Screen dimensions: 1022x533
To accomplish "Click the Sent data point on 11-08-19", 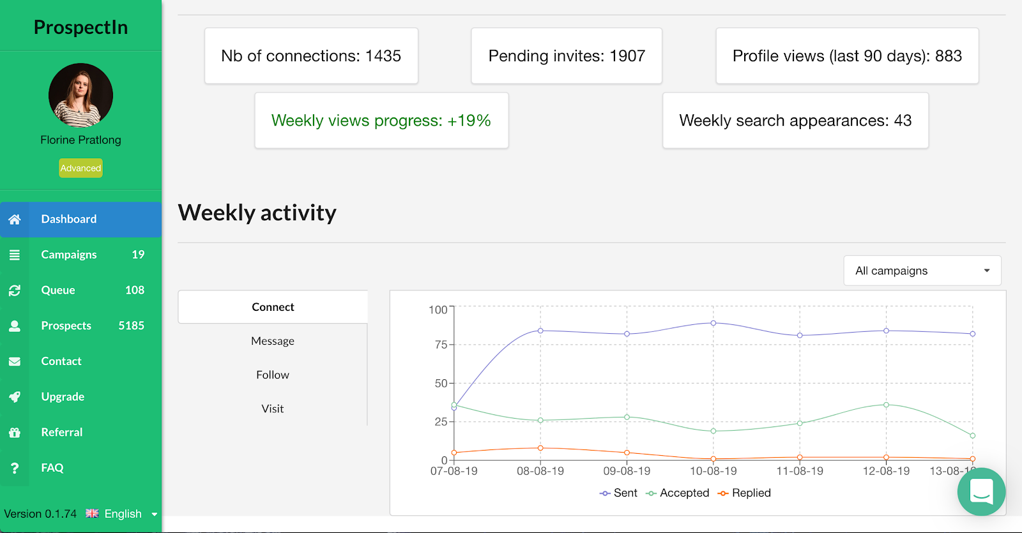I will click(x=800, y=335).
